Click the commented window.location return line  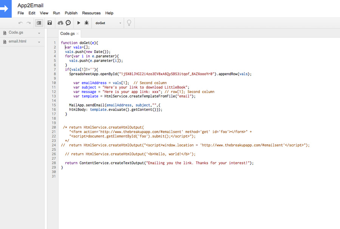(185, 145)
